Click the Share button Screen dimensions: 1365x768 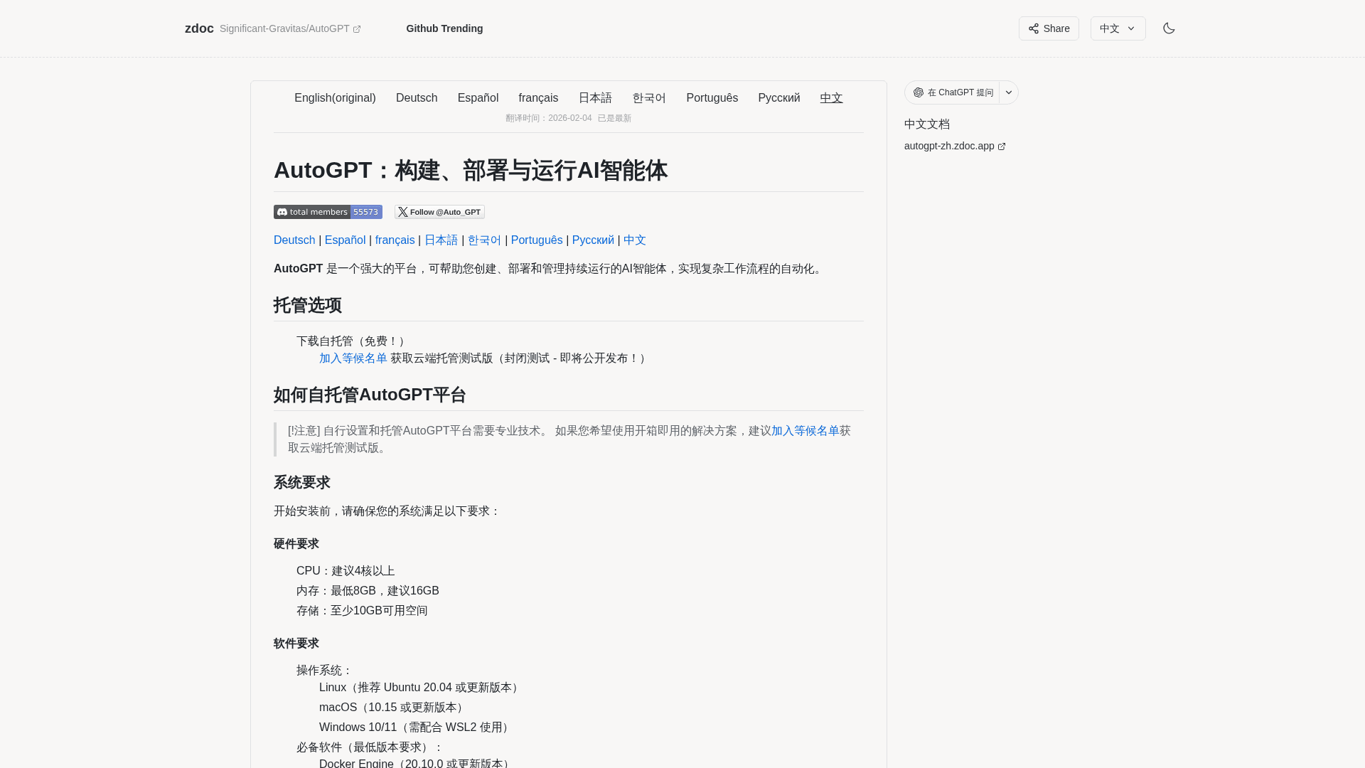pyautogui.click(x=1049, y=28)
